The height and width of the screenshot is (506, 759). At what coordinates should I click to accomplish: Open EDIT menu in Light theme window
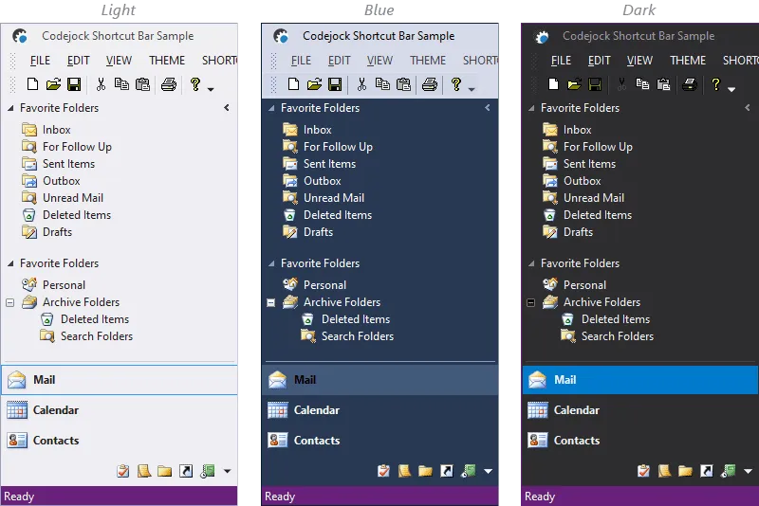79,61
